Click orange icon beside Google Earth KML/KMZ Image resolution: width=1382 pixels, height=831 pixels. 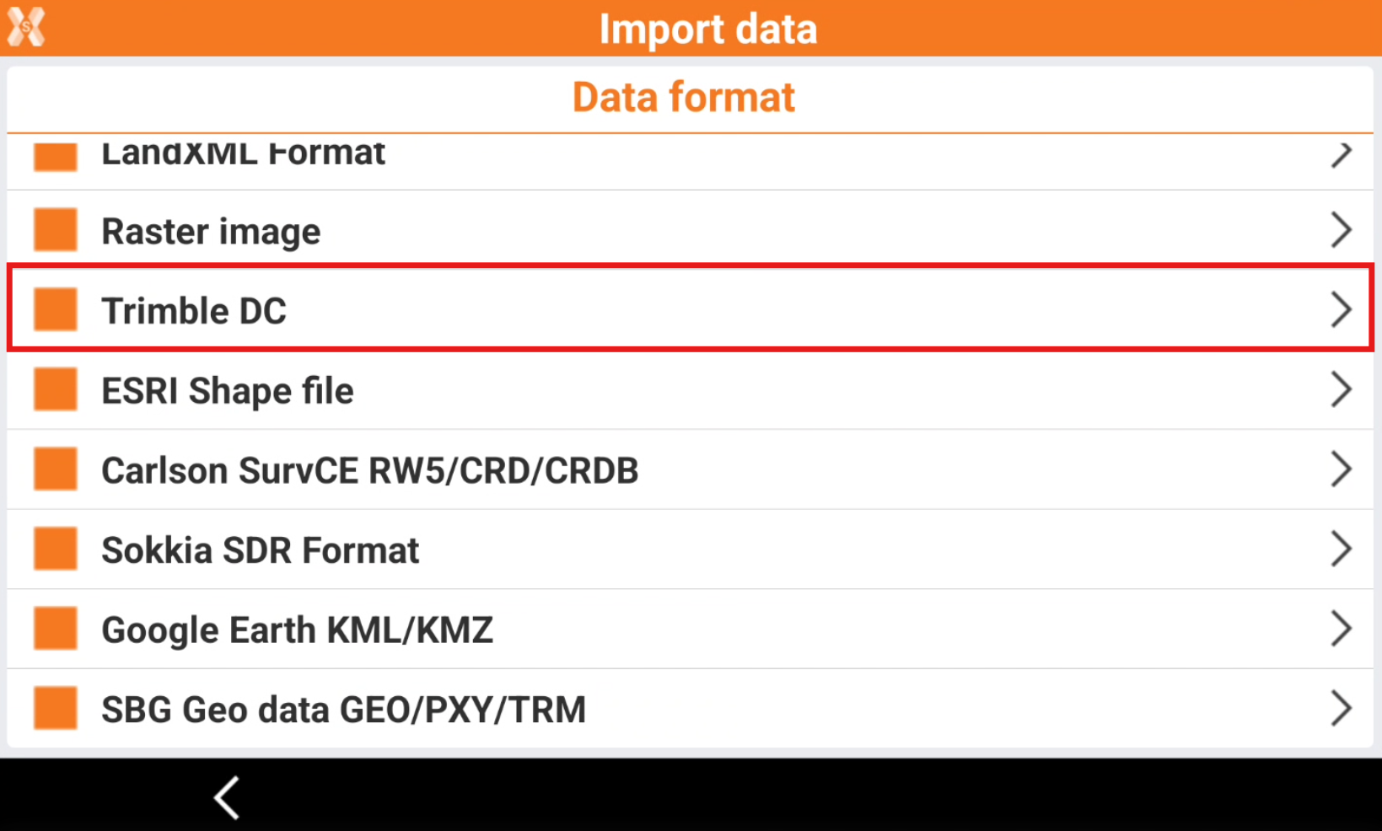tap(56, 629)
